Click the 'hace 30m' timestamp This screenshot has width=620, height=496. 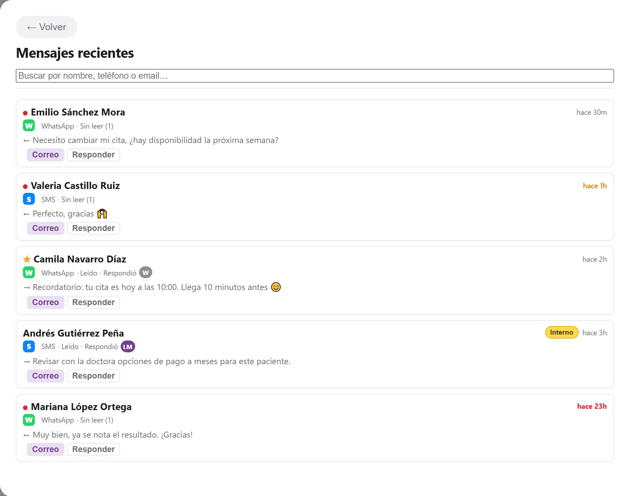[x=591, y=112]
